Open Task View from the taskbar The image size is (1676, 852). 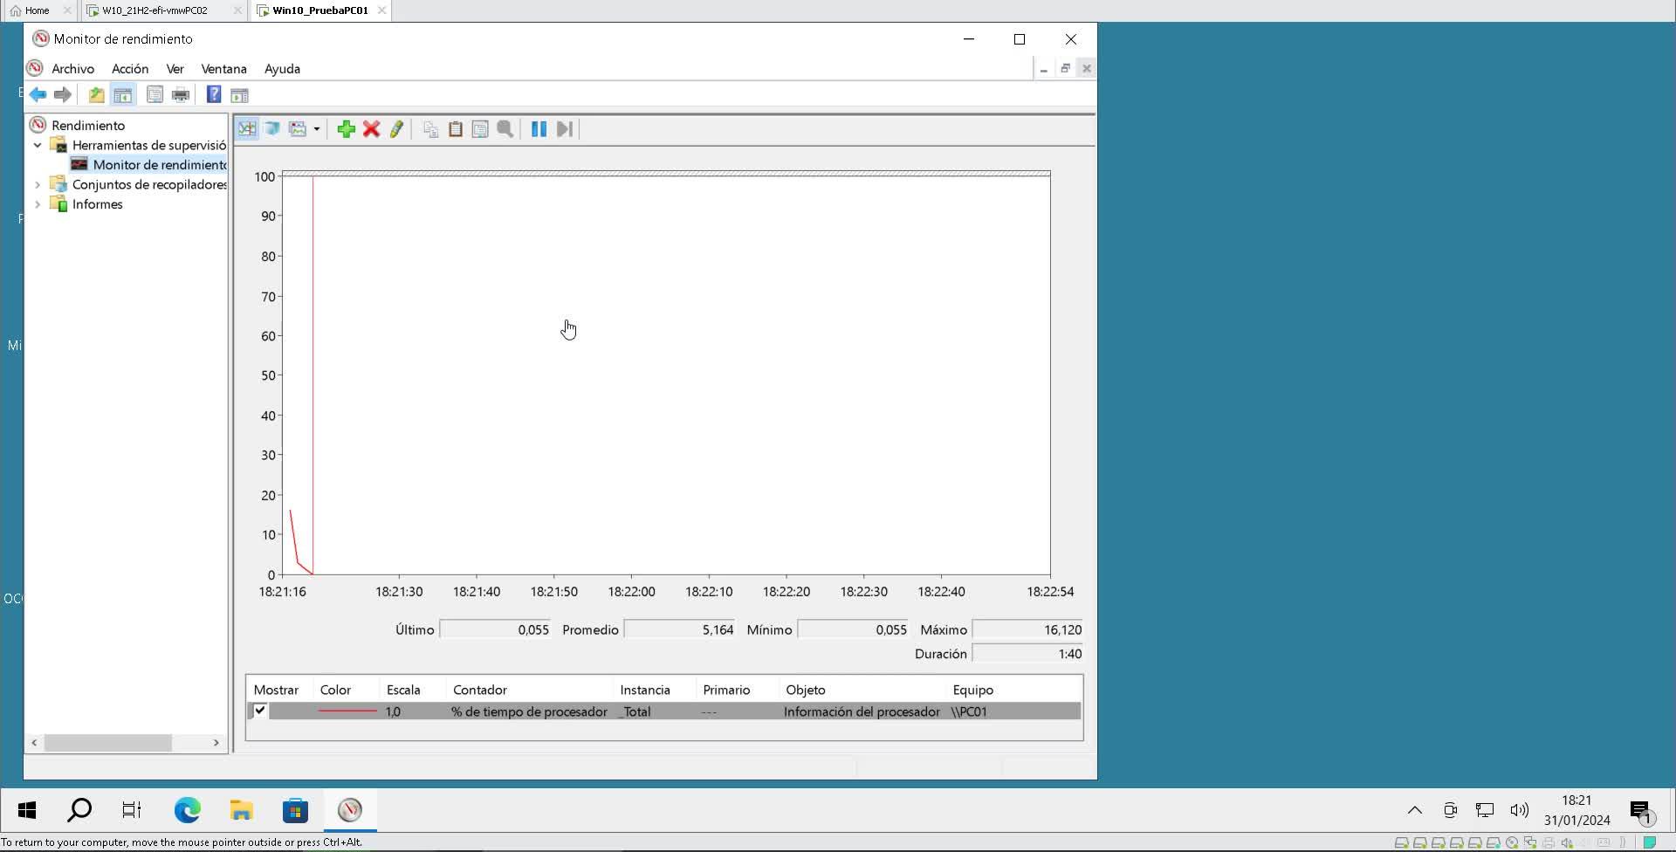point(132,811)
